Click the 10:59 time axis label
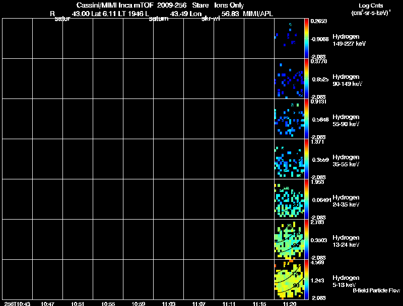 138,303
